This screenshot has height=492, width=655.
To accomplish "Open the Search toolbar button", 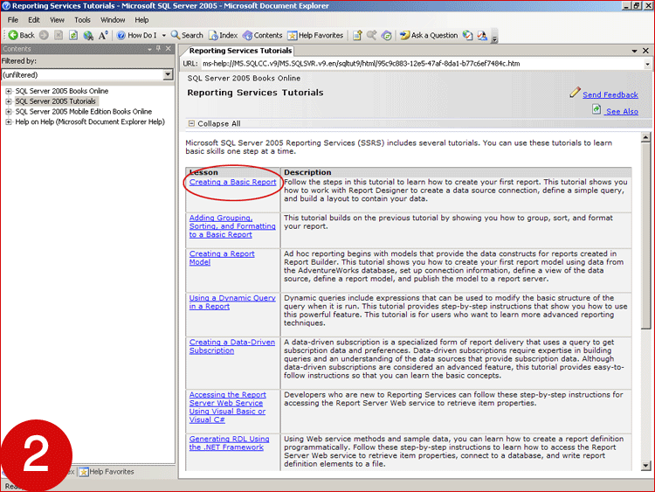I will point(187,36).
